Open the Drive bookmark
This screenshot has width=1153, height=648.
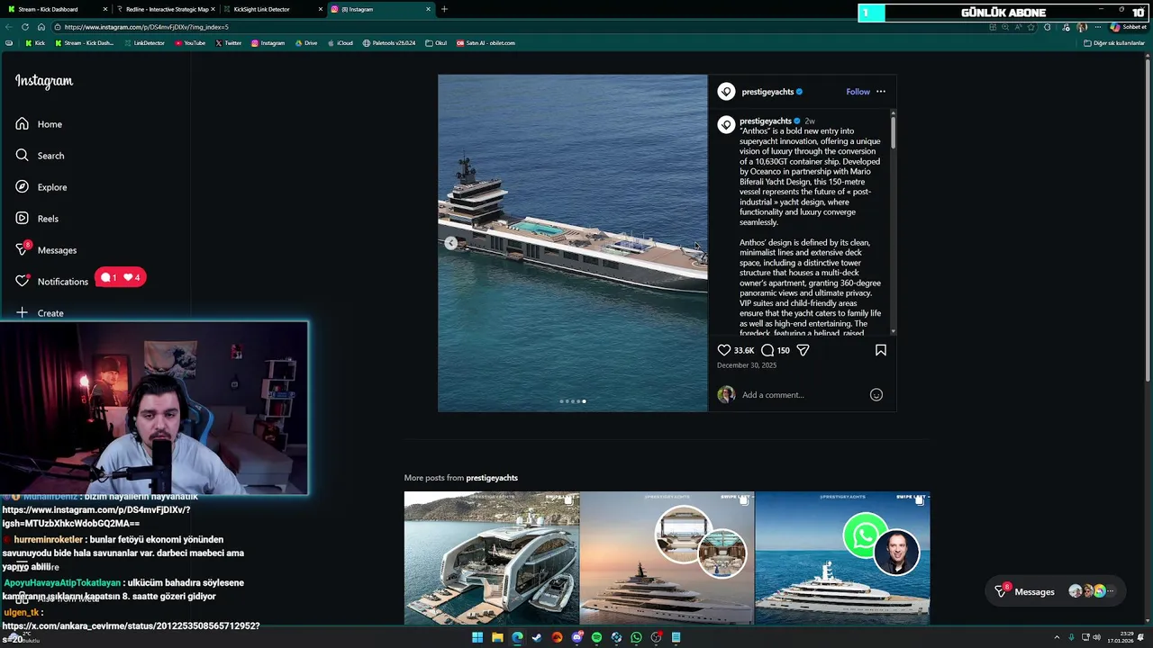coord(306,43)
